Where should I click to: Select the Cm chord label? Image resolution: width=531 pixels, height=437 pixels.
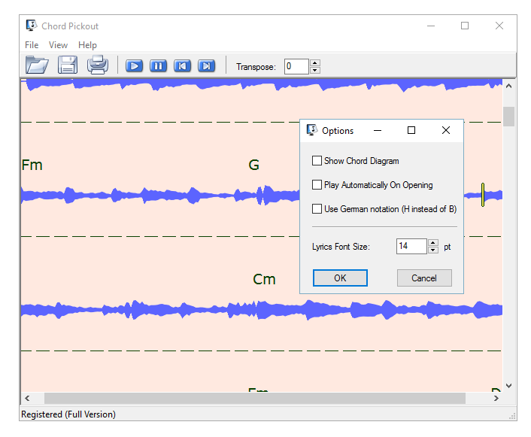(x=264, y=279)
